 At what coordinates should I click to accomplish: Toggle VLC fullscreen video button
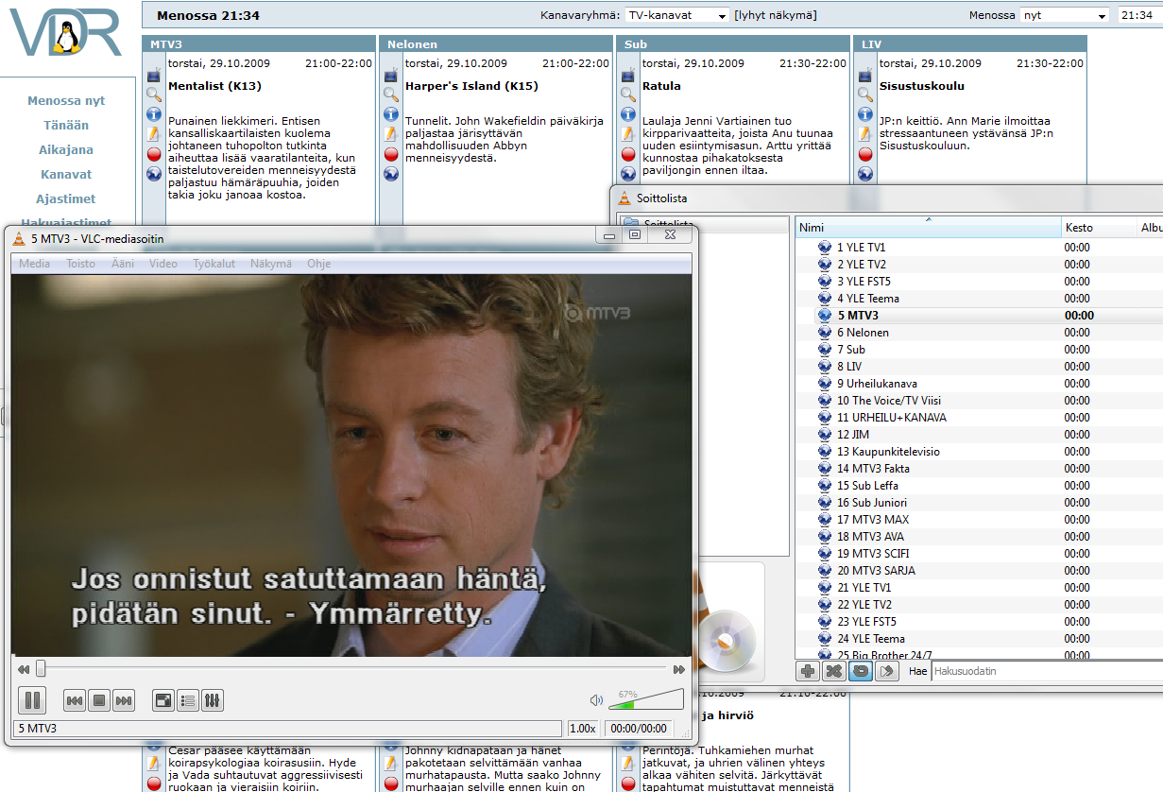tap(163, 700)
